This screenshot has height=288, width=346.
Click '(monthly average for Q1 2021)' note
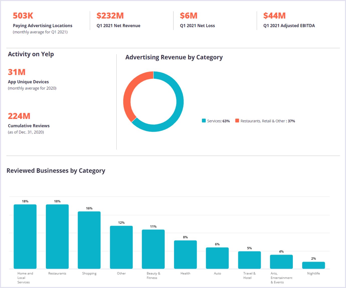tap(40, 32)
